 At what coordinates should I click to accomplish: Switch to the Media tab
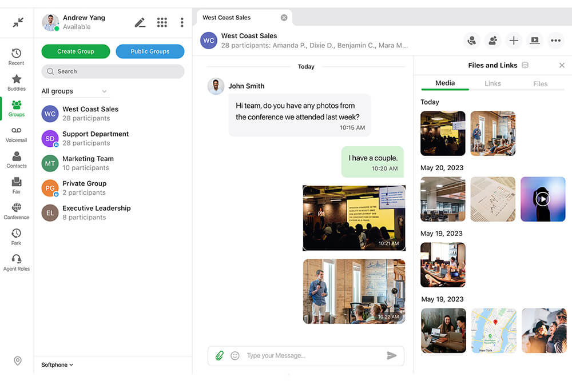[445, 83]
